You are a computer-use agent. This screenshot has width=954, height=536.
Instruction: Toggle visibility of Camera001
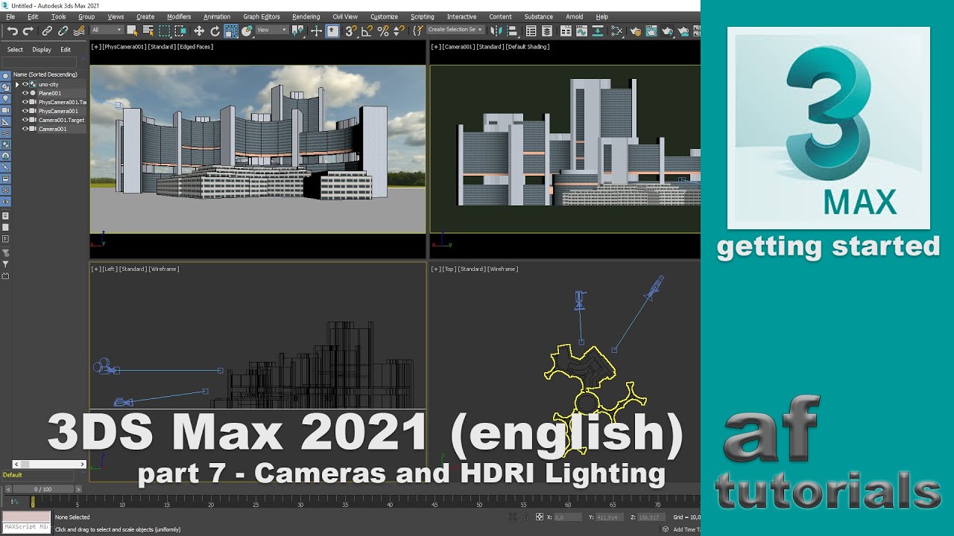25,129
